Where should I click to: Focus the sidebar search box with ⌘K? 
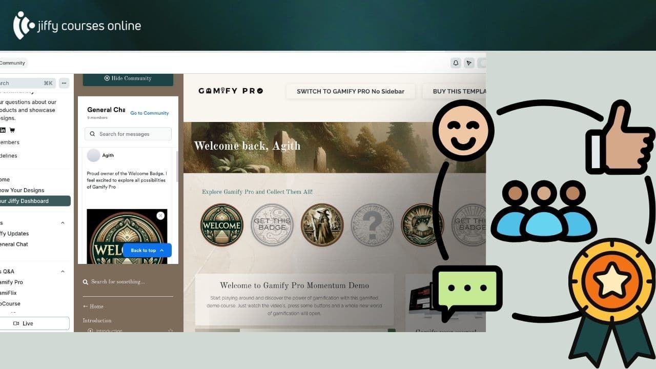[28, 83]
